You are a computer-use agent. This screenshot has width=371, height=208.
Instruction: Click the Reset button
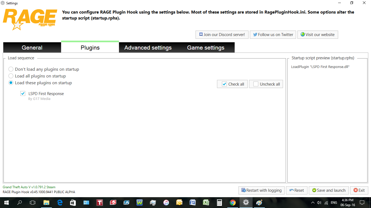coord(297,190)
